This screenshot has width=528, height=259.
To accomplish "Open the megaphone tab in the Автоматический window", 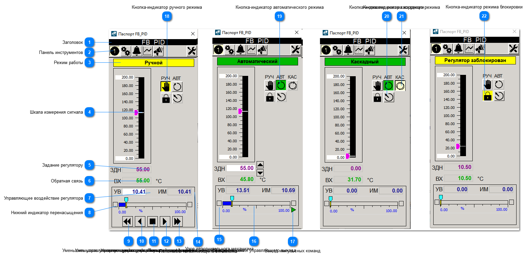I will pos(262,50).
